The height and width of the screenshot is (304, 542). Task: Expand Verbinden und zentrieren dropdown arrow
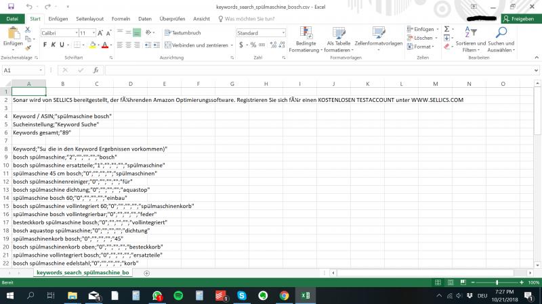click(232, 45)
